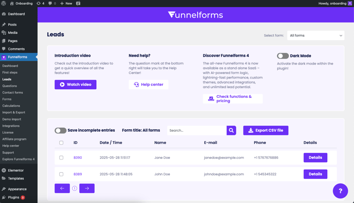Open First steps submenu item
Screen dimensions: 354x203
point(10,72)
